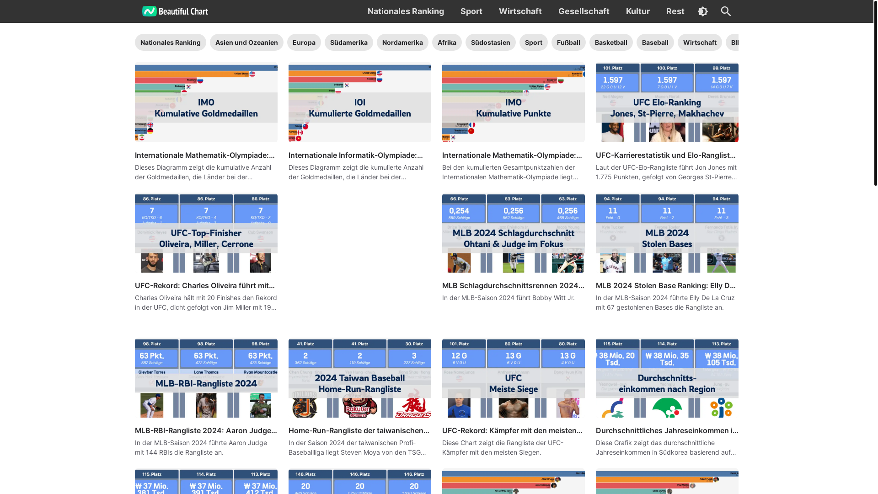Screen dimensions: 878x494
Task: Click the text 'Kämpfer mit den meisten Siegen.'
Action: (x=492, y=452)
